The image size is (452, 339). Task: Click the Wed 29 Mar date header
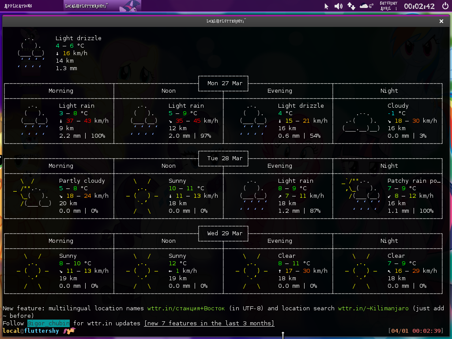coord(225,234)
